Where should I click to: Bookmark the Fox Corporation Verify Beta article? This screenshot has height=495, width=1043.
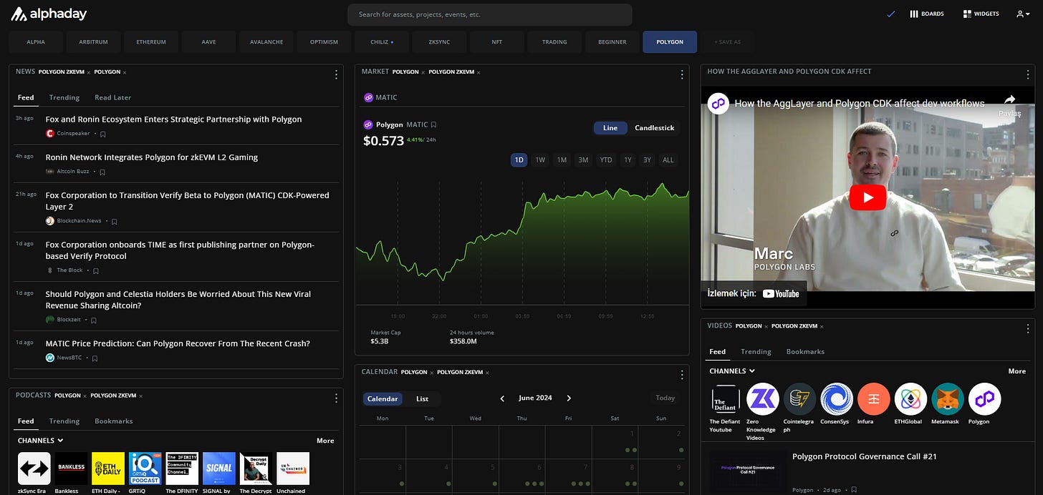(114, 222)
